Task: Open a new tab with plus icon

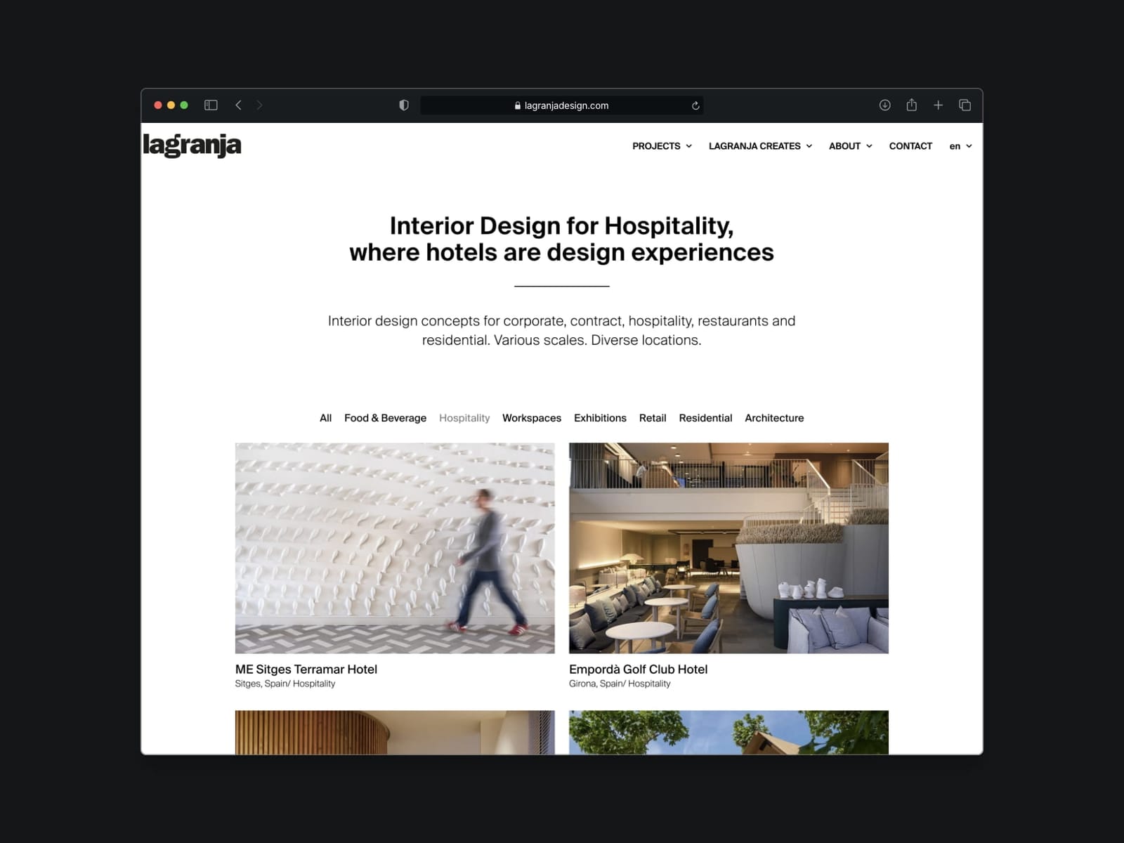Action: [x=938, y=105]
